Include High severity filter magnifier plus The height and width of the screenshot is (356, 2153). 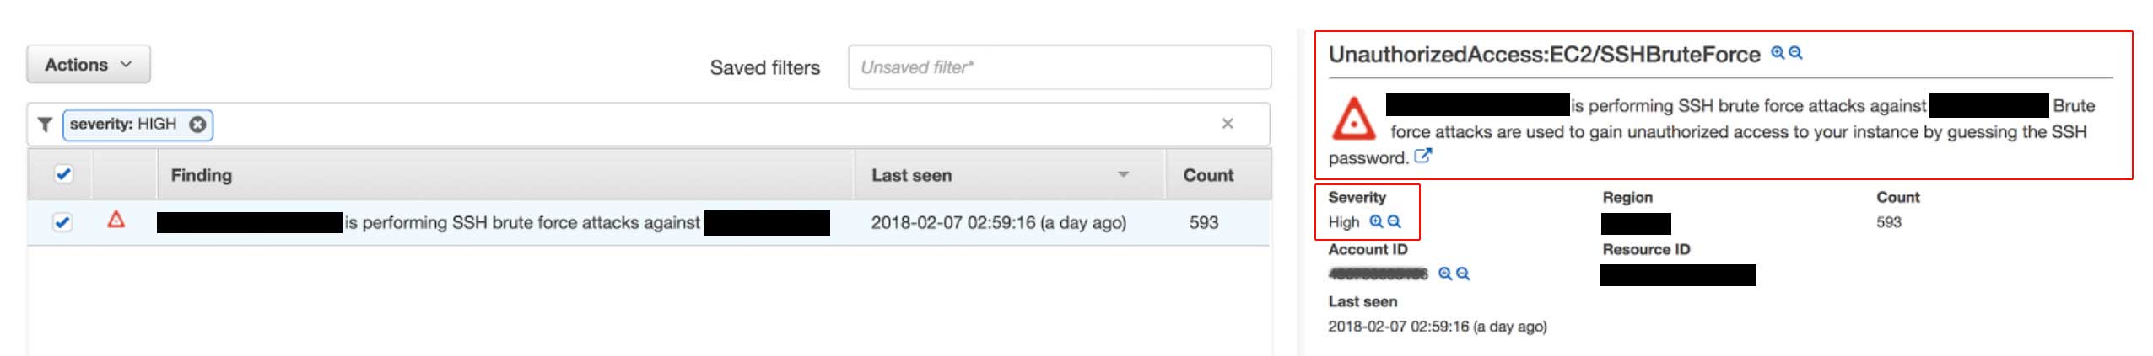1375,221
